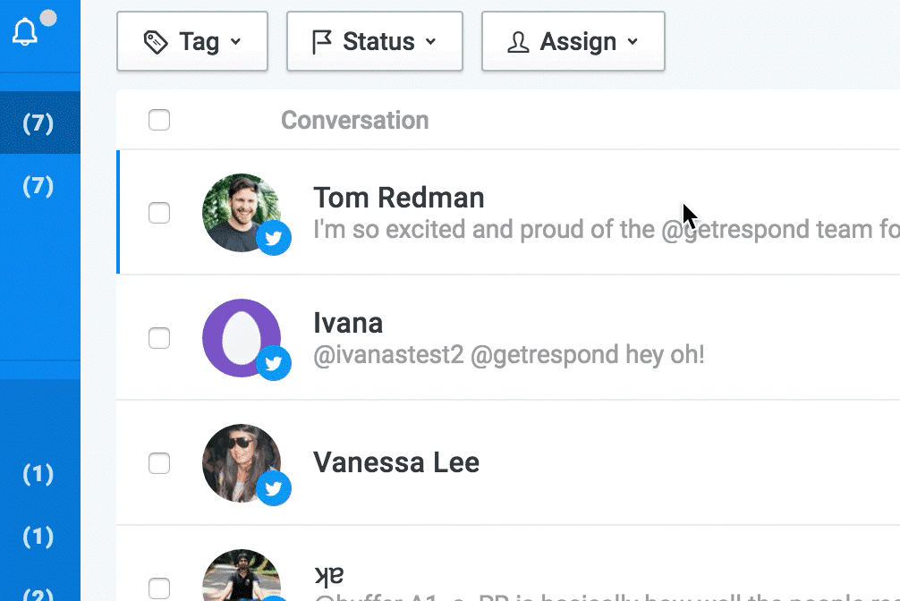Click the person icon in Assign button
This screenshot has width=900, height=601.
[x=518, y=42]
